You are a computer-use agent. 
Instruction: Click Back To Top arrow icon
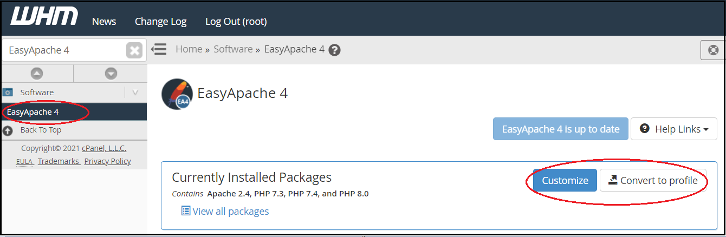click(x=8, y=130)
